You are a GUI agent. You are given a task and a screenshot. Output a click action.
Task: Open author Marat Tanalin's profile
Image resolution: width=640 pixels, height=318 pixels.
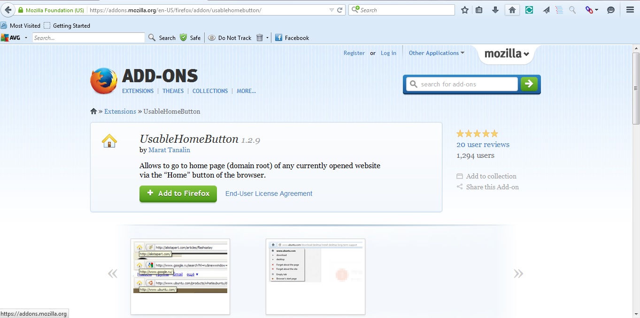[x=169, y=150]
